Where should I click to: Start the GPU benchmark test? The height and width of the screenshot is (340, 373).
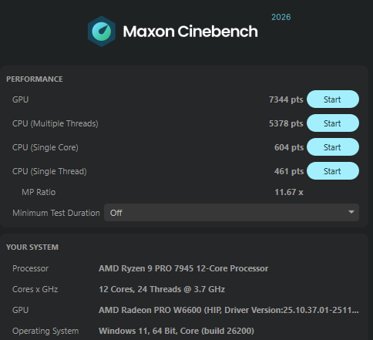point(333,99)
